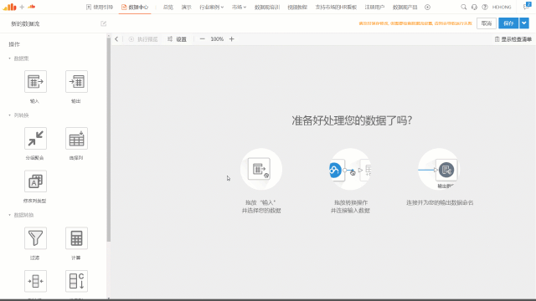
Task: Click the 新的数据流 dataflow title
Action: point(25,24)
